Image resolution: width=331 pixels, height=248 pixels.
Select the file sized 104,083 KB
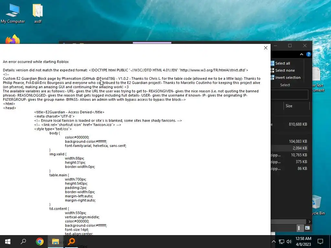(289, 141)
